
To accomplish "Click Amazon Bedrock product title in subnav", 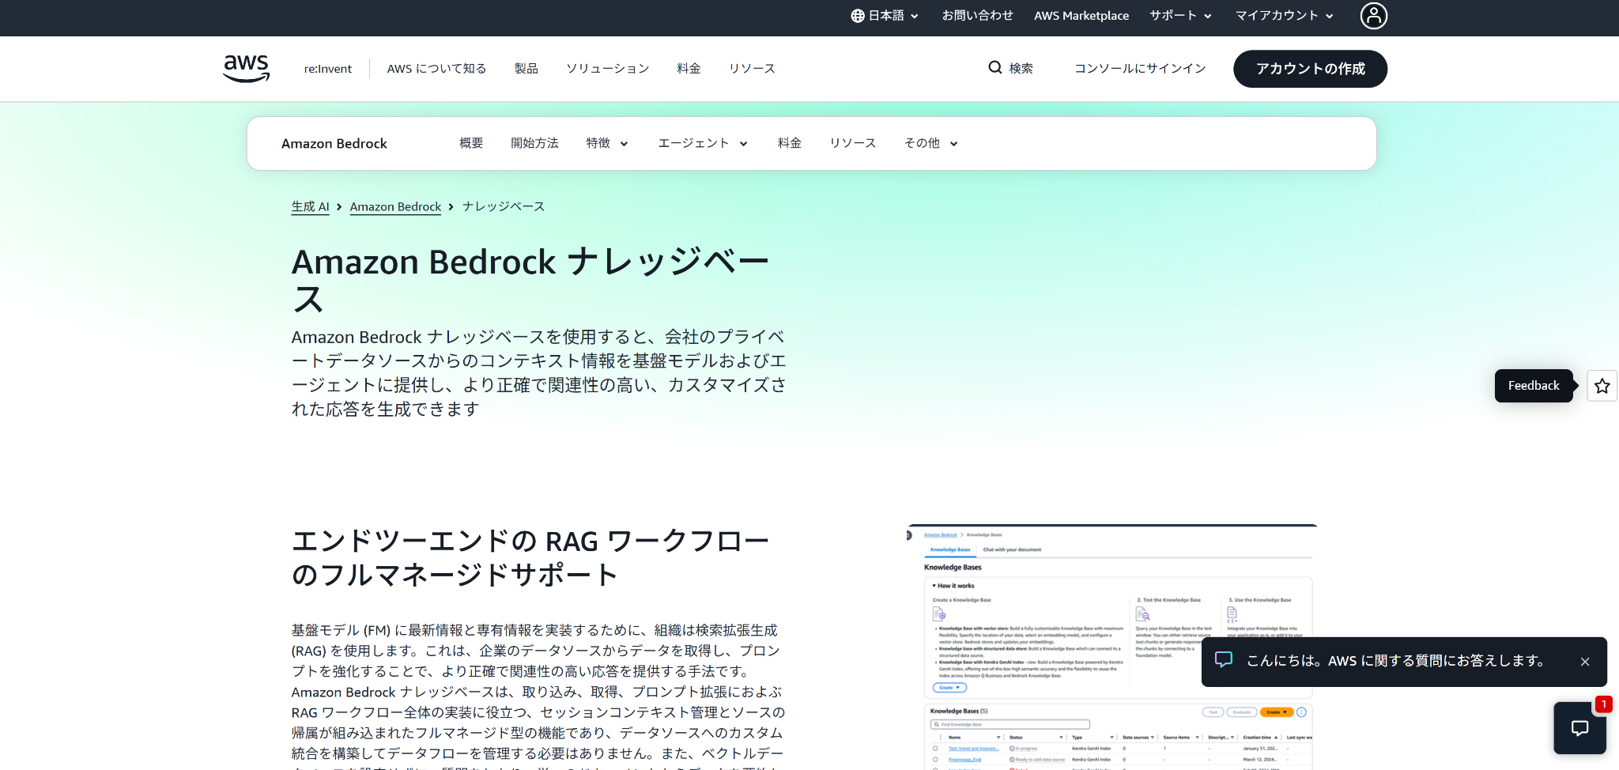I will (334, 144).
